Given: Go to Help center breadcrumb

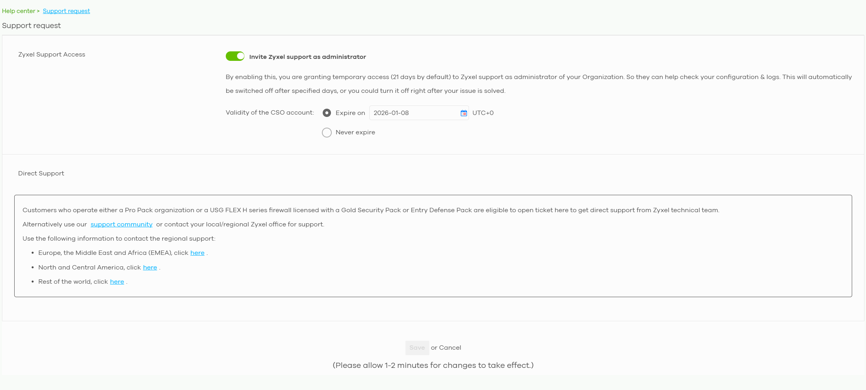Looking at the screenshot, I should pos(19,11).
